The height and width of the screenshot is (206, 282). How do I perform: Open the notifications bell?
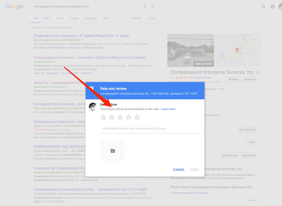[x=272, y=7]
